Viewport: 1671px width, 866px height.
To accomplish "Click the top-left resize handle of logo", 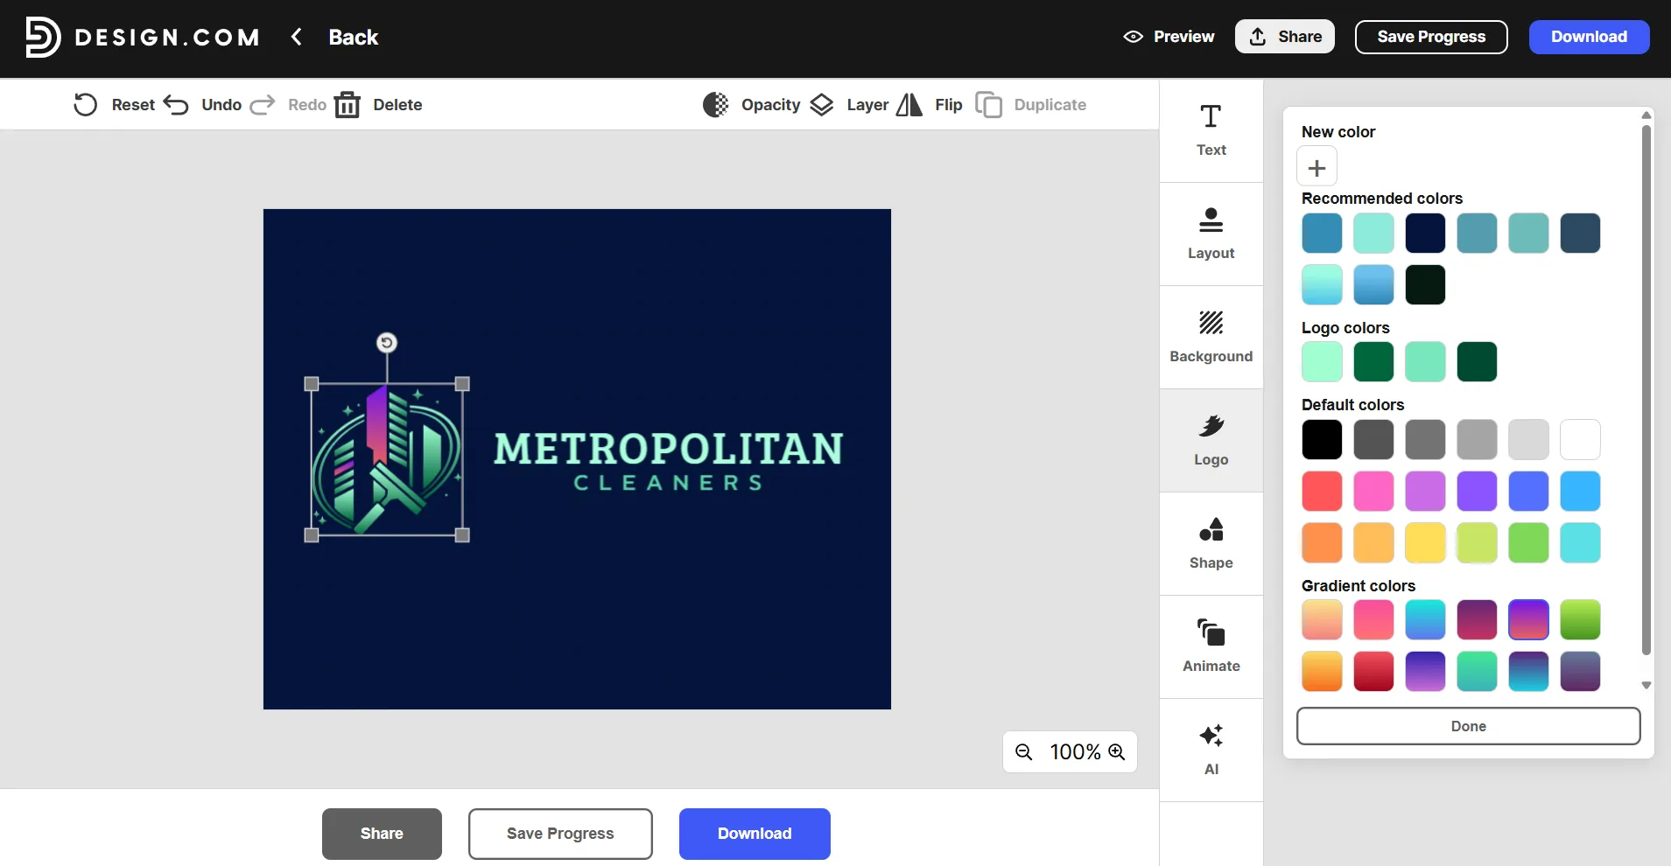I will [311, 383].
